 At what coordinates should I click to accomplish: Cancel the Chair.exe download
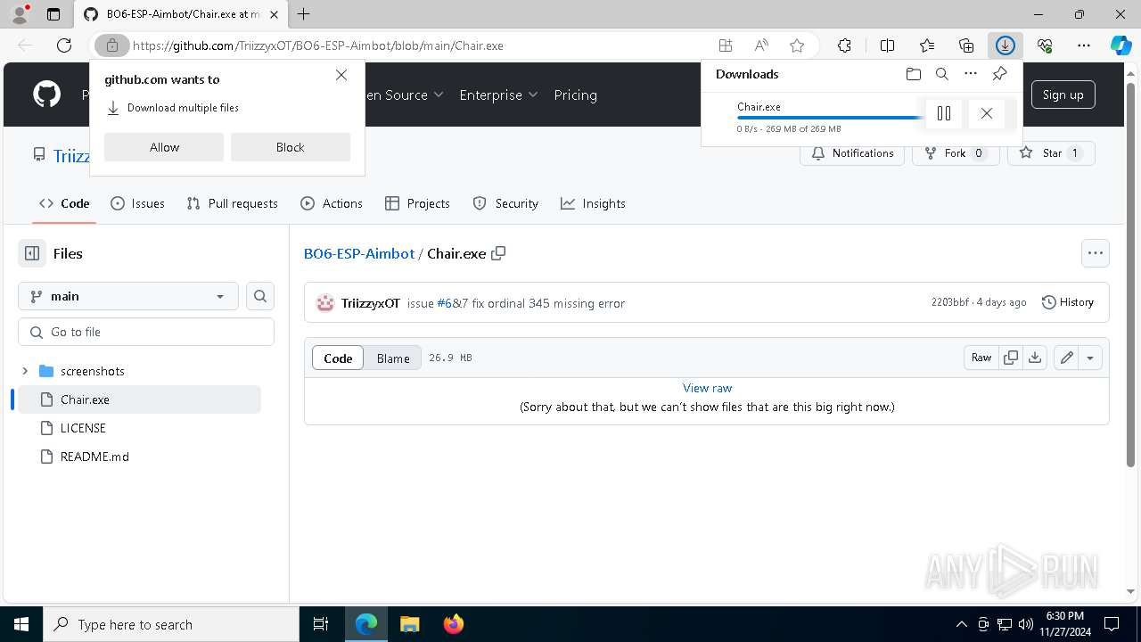[986, 113]
